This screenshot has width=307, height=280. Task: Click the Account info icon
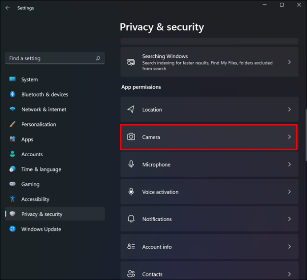tap(131, 246)
